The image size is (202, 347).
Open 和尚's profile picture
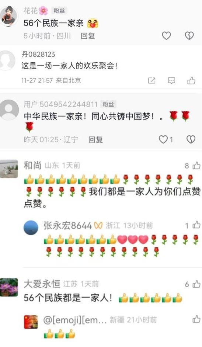tap(9, 169)
